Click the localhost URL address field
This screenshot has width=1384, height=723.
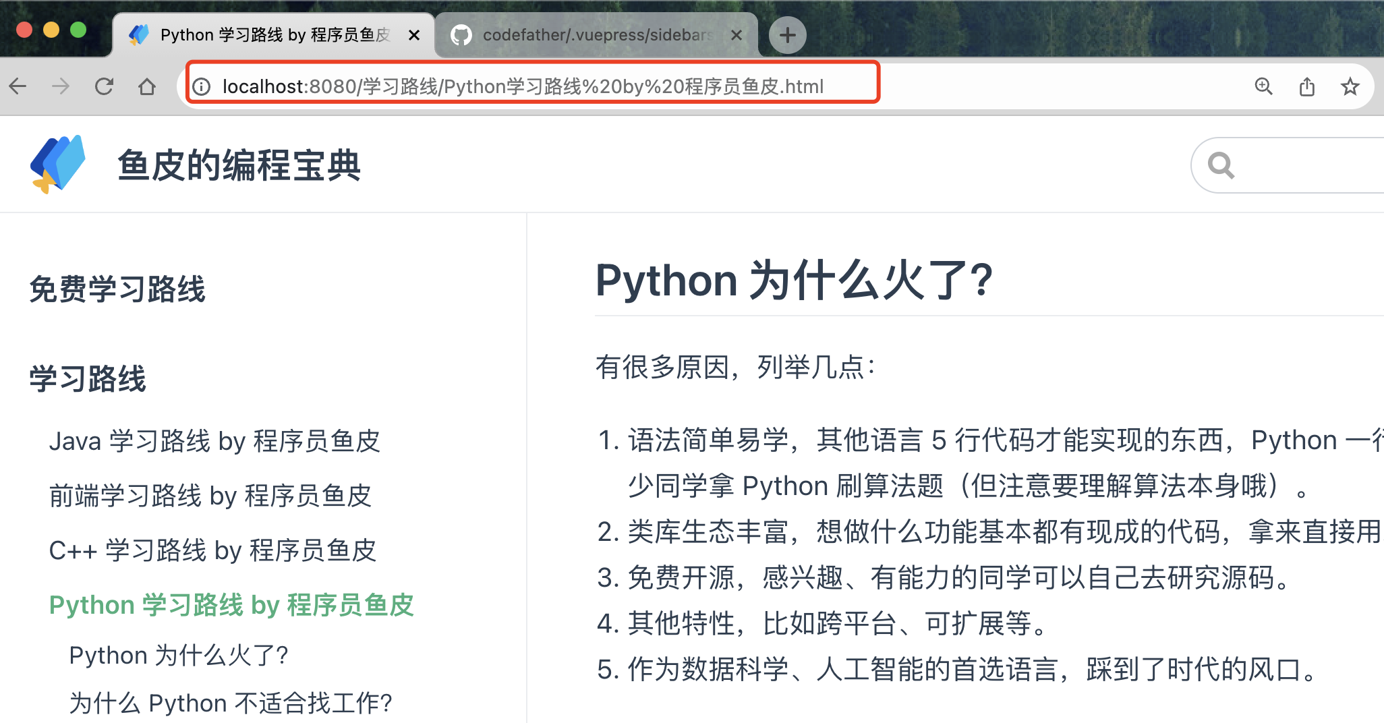click(x=523, y=86)
